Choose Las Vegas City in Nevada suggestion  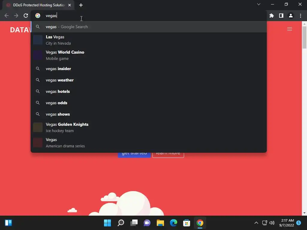click(x=149, y=40)
